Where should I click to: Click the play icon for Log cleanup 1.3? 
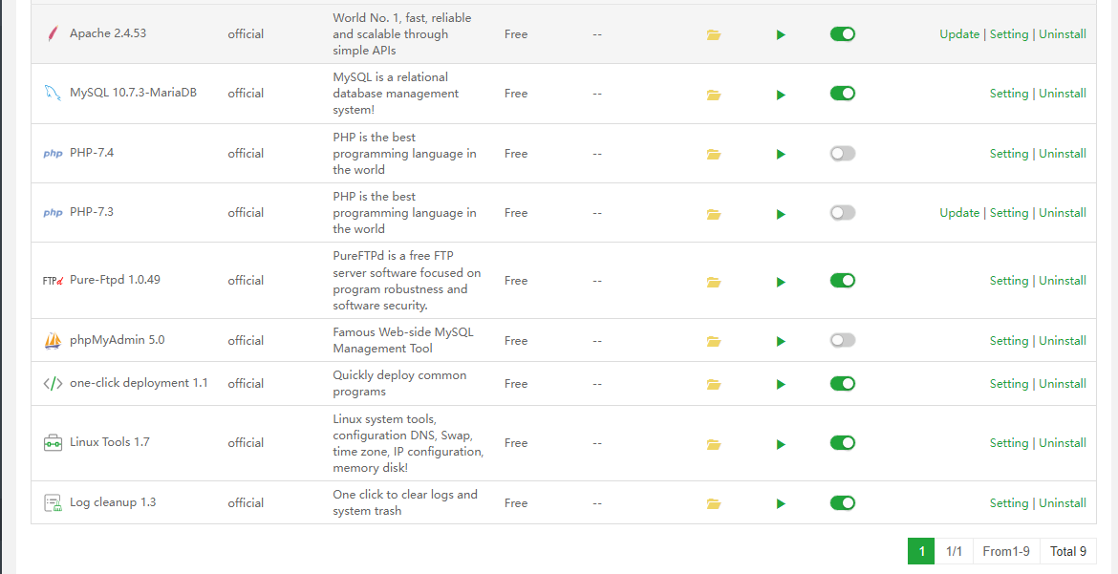pyautogui.click(x=781, y=503)
